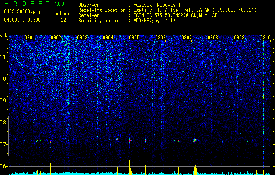Click the 0907 time marker
The height and width of the screenshot is (175, 275).
186,38
